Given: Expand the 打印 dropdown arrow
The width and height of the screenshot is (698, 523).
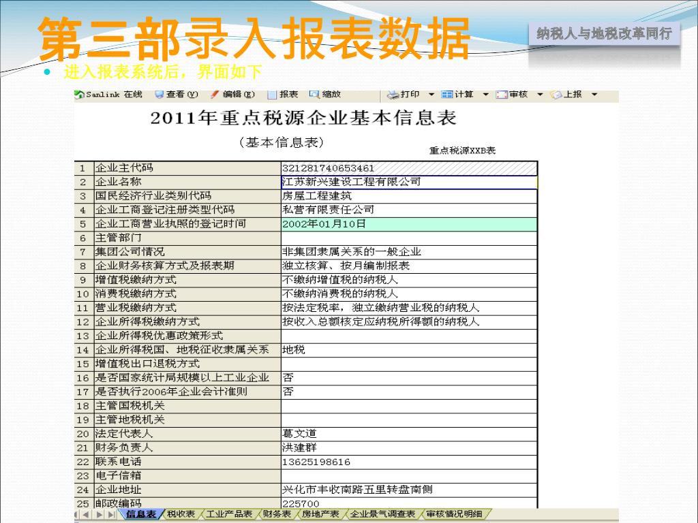Looking at the screenshot, I should point(431,94).
